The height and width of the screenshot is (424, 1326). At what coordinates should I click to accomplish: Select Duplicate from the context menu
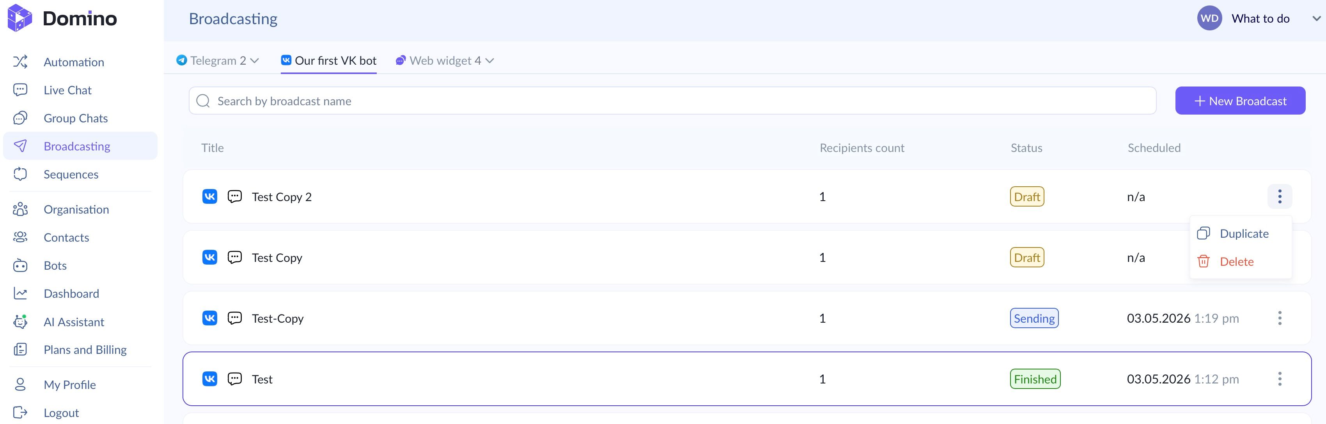[1241, 233]
